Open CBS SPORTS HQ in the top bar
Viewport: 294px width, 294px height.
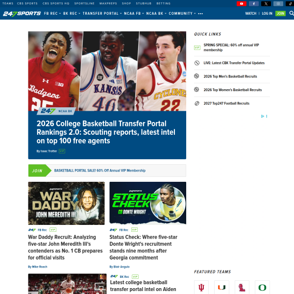point(56,3)
